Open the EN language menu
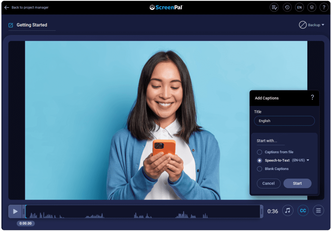This screenshot has height=231, width=331. (299, 7)
